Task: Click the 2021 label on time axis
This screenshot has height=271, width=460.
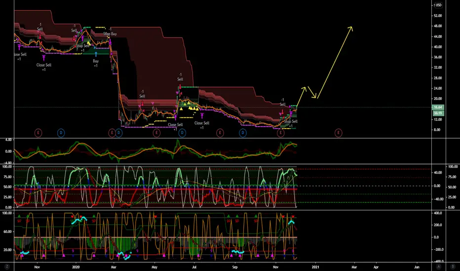Action: [315, 267]
